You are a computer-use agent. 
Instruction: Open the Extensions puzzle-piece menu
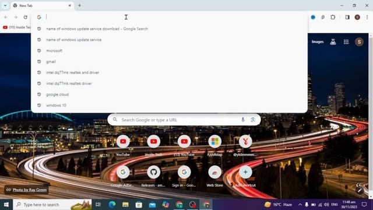333,17
